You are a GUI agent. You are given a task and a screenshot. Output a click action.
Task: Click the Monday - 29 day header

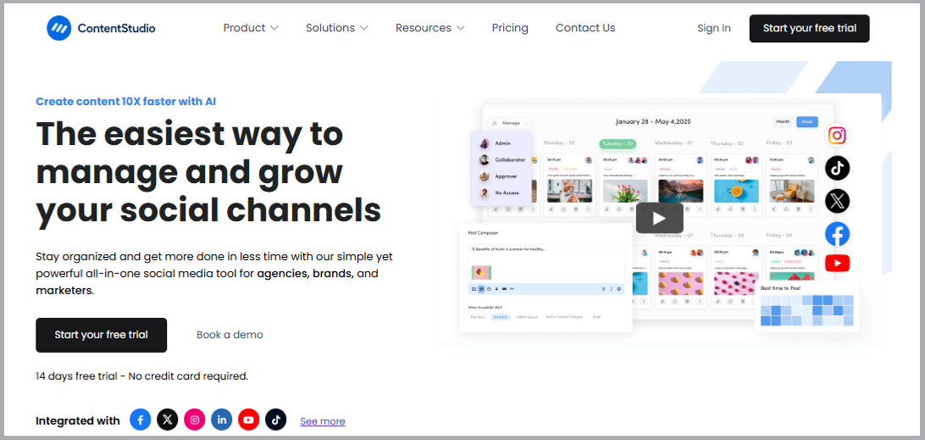tap(559, 143)
